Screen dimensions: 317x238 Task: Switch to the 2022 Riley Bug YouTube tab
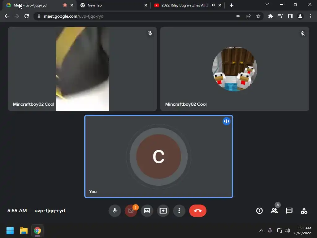185,5
